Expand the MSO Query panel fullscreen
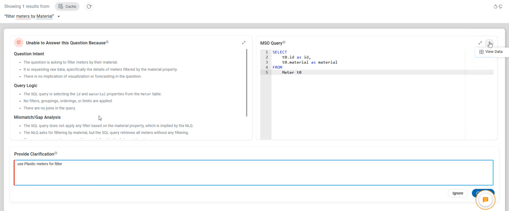The height and width of the screenshot is (211, 509). [x=480, y=43]
